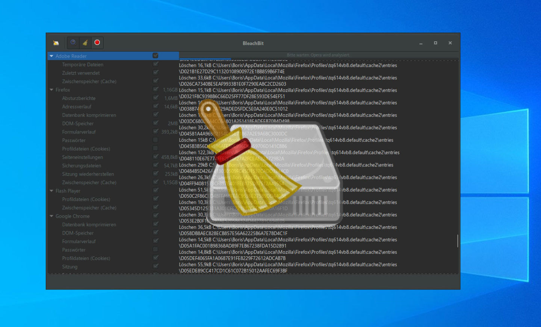541x327 pixels.
Task: Select the Google Chrome group label
Action: [x=73, y=216]
